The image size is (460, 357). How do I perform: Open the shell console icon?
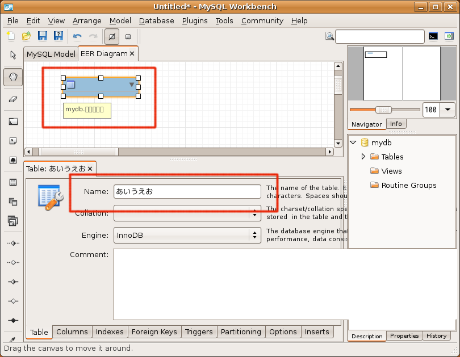click(x=433, y=36)
